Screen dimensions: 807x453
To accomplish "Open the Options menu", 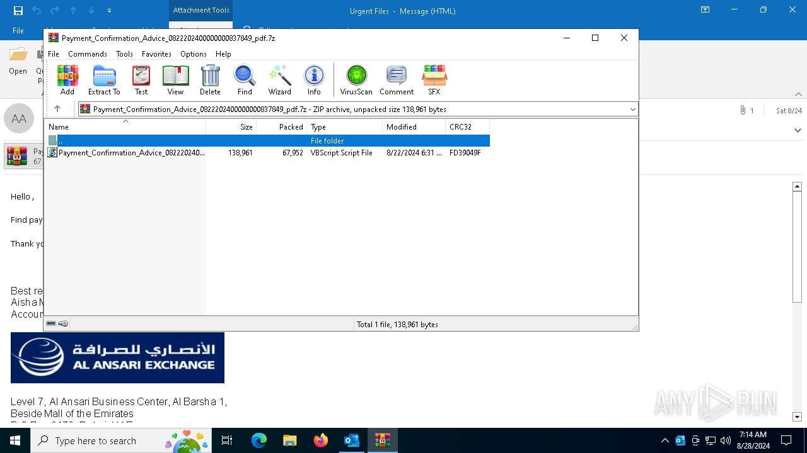I will (x=194, y=54).
